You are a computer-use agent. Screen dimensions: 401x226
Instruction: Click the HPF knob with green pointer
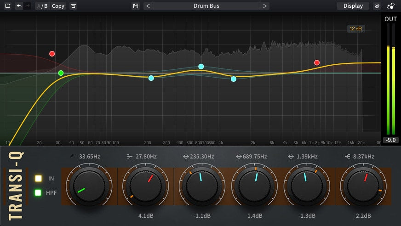89,186
